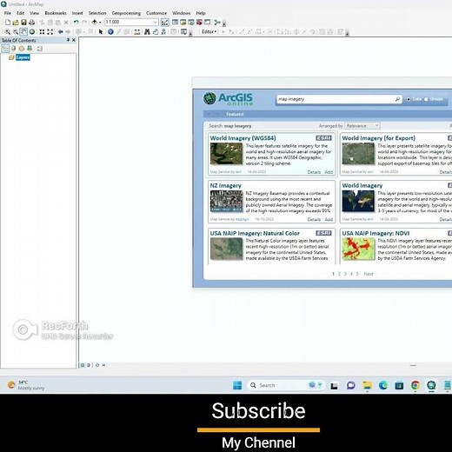The width and height of the screenshot is (452, 452).
Task: Add the NZ Imagery layer
Action: (329, 219)
